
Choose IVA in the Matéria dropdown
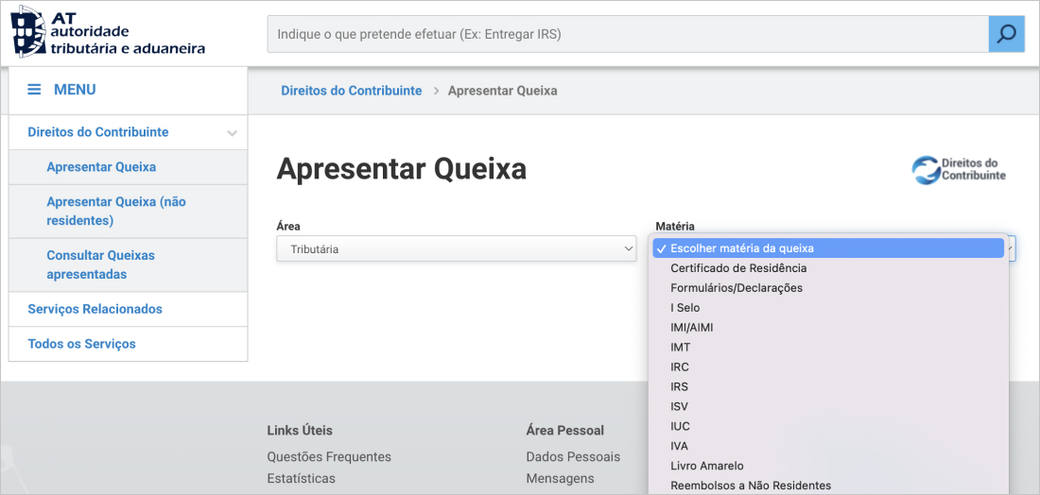679,446
